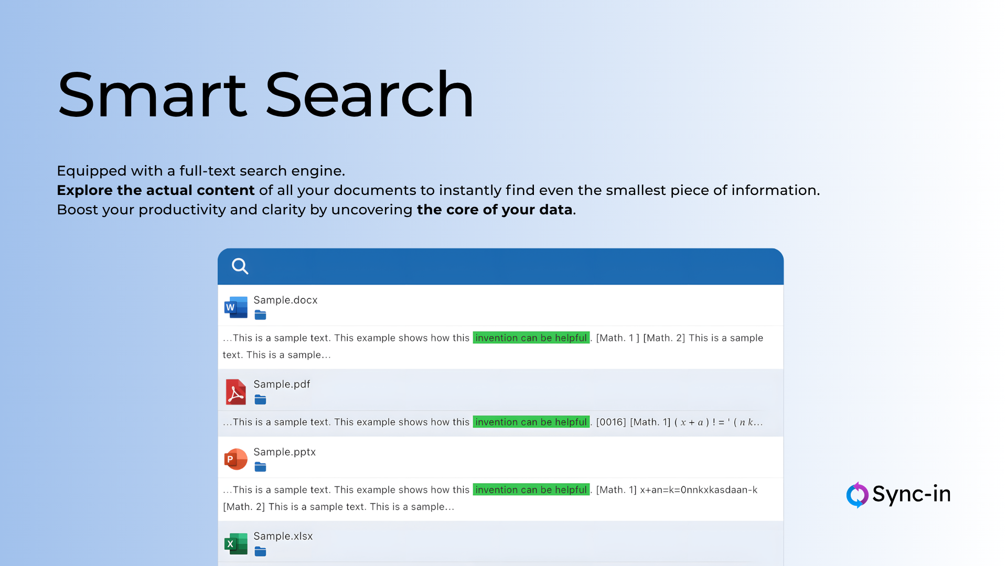Click the Sync-in logo
Screen dimensions: 1007x566
coord(898,495)
